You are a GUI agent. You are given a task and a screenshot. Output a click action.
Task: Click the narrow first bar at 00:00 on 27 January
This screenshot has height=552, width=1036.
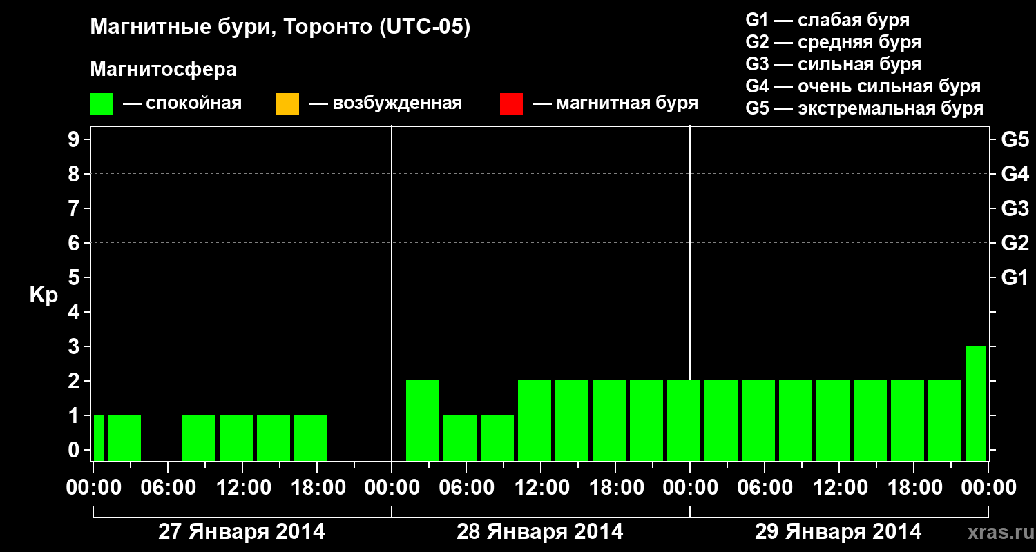pyautogui.click(x=99, y=437)
